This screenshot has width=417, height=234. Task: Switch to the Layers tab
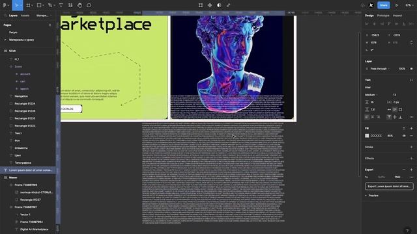[x=13, y=16]
